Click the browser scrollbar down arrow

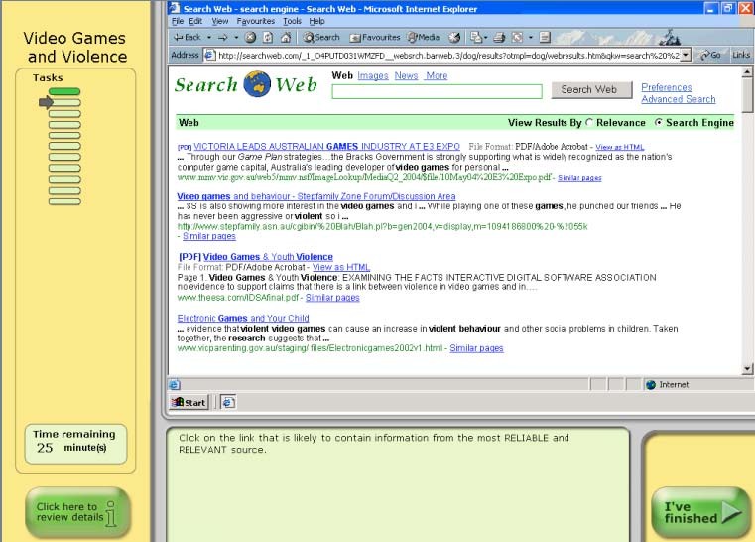click(747, 369)
